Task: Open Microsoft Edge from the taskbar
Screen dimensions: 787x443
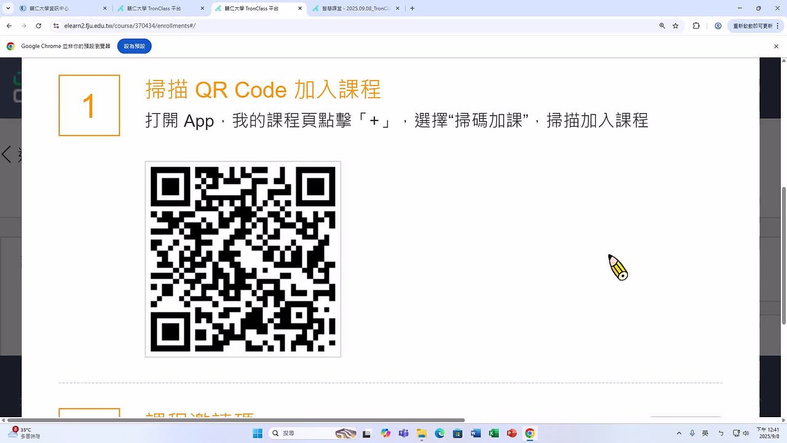Action: pos(440,433)
